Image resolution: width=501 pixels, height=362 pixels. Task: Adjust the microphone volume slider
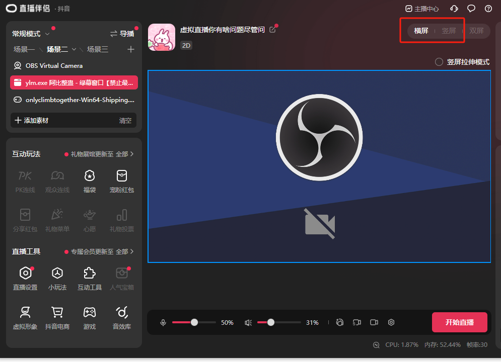194,322
